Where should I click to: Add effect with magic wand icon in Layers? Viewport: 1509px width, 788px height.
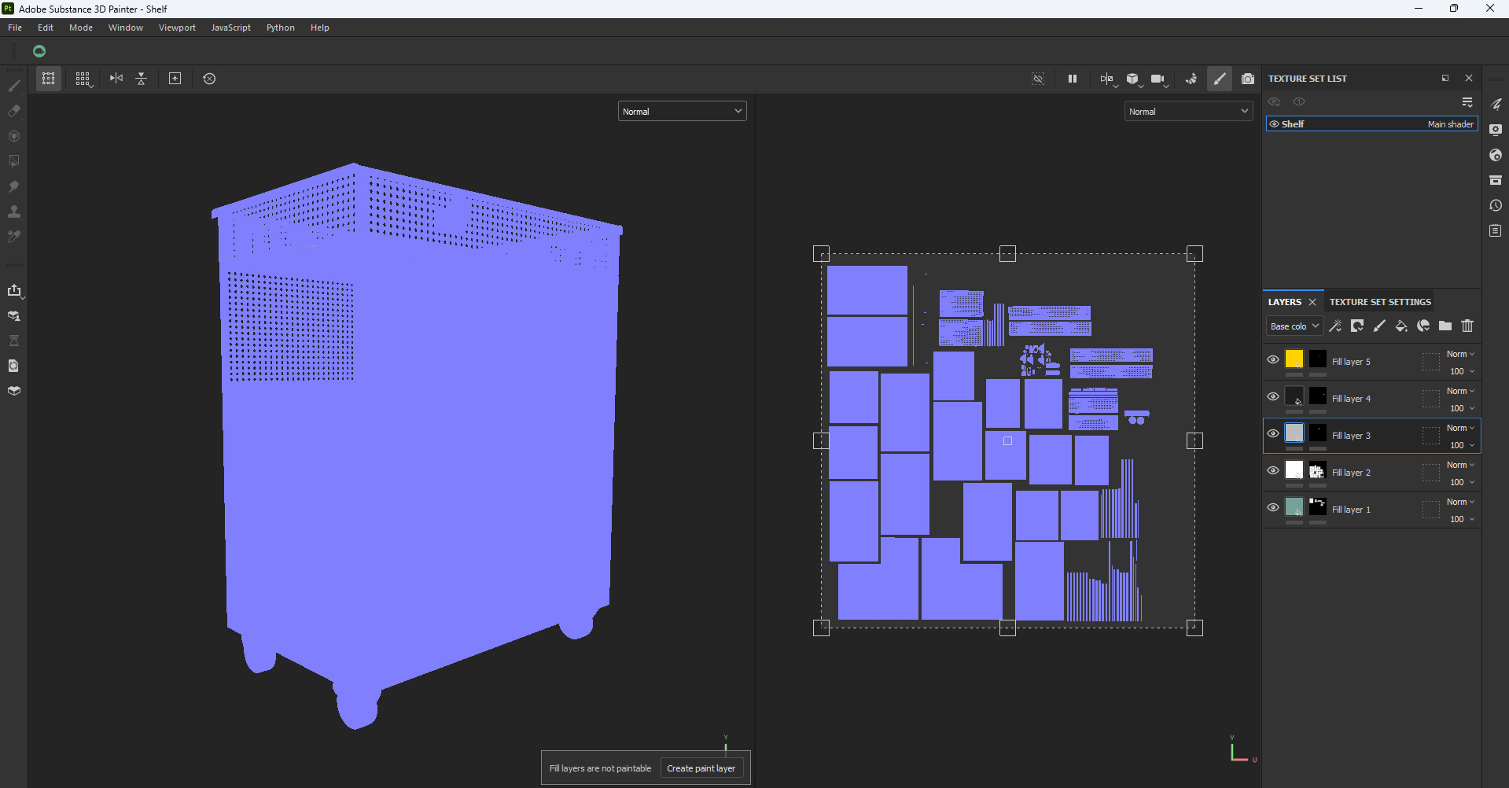[x=1335, y=326]
